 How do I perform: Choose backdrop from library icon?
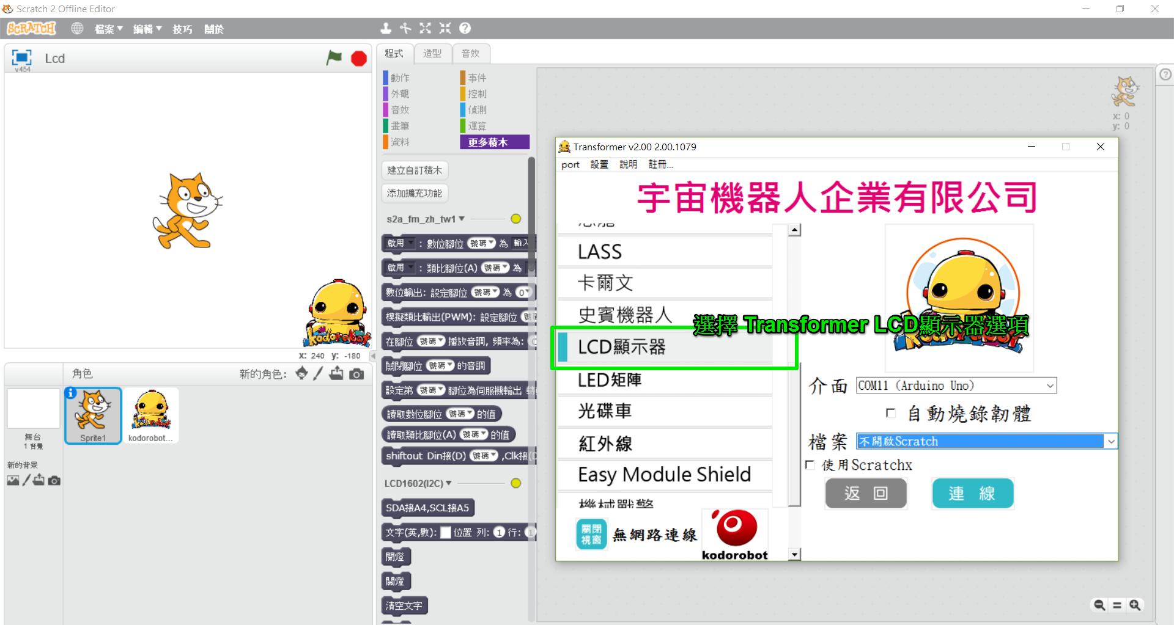(13, 480)
